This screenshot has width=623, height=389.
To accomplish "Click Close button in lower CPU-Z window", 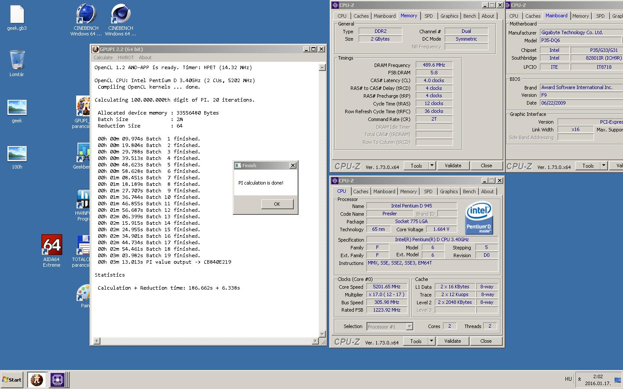I will click(x=486, y=341).
